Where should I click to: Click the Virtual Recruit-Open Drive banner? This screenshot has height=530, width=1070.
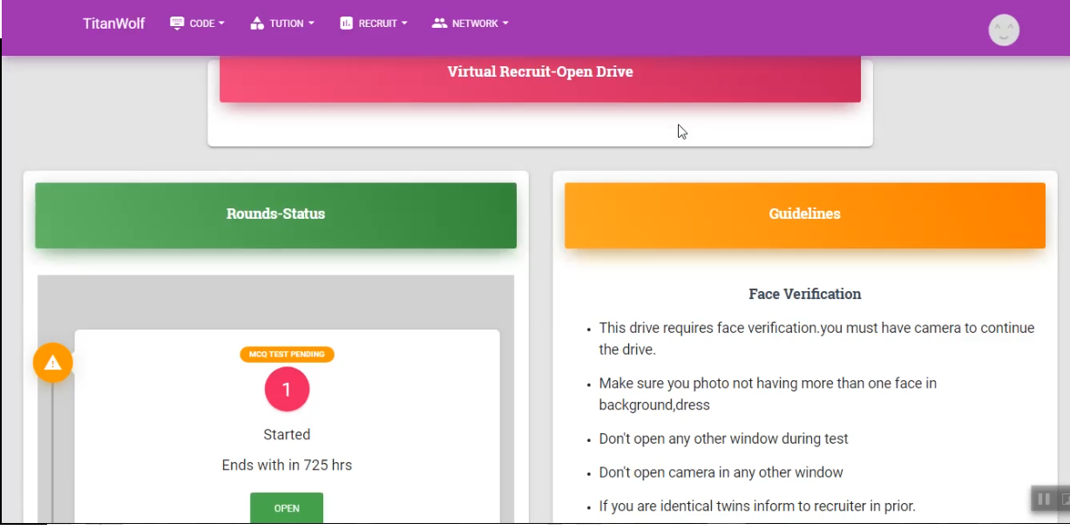tap(539, 72)
